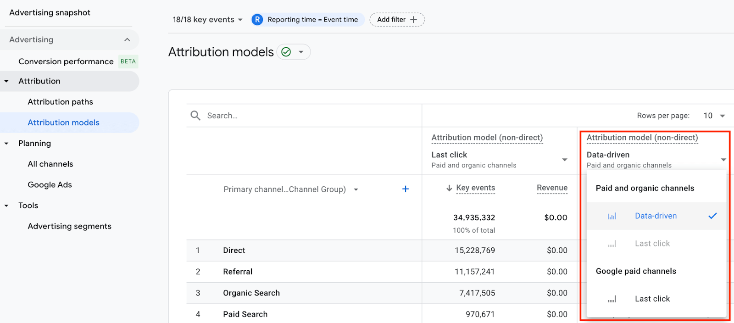Collapse the Planning tree arrow
The image size is (734, 323).
pos(6,144)
